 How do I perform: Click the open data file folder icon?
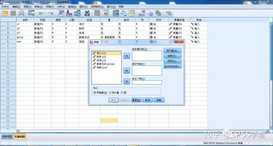(x=5, y=13)
